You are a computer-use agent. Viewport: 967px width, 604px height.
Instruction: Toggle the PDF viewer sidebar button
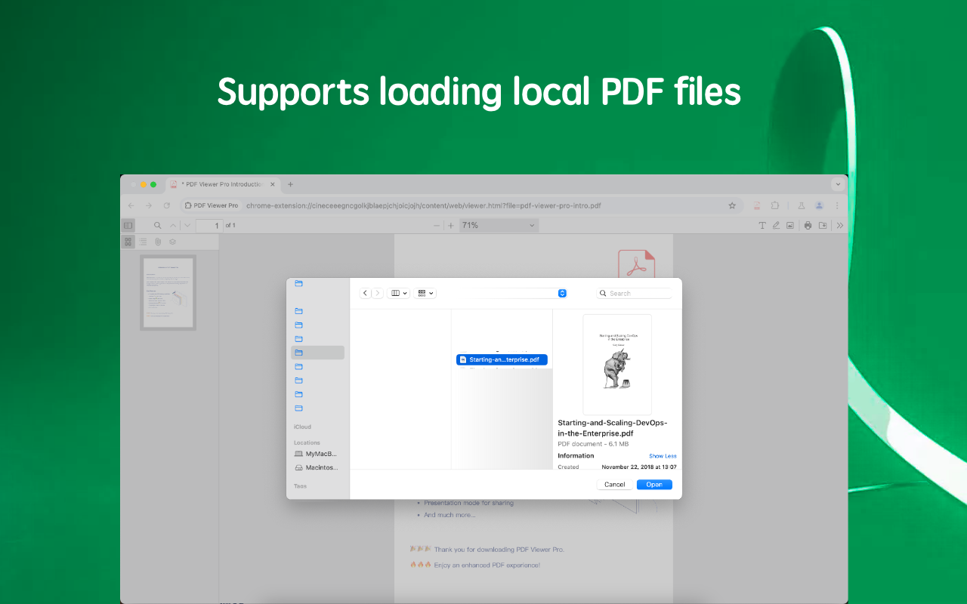tap(128, 225)
